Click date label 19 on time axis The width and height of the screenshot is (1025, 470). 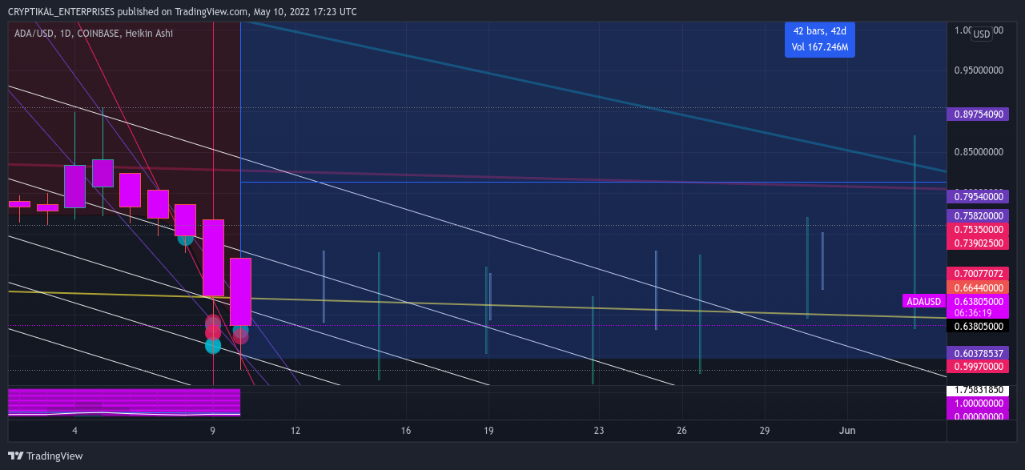[x=488, y=431]
